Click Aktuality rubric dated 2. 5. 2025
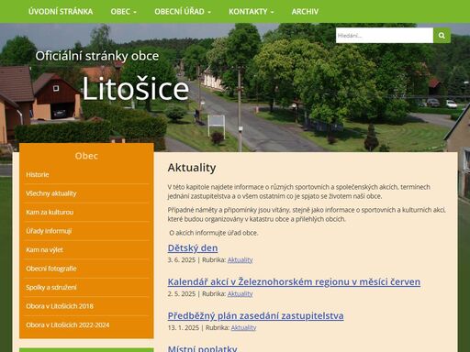 click(x=240, y=294)
